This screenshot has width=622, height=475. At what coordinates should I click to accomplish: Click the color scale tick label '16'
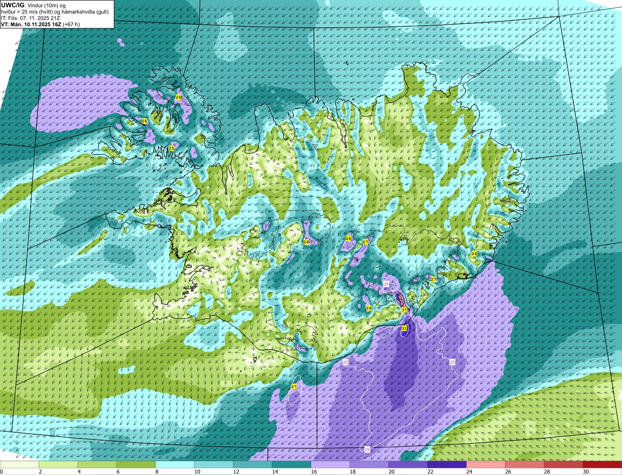[313, 472]
